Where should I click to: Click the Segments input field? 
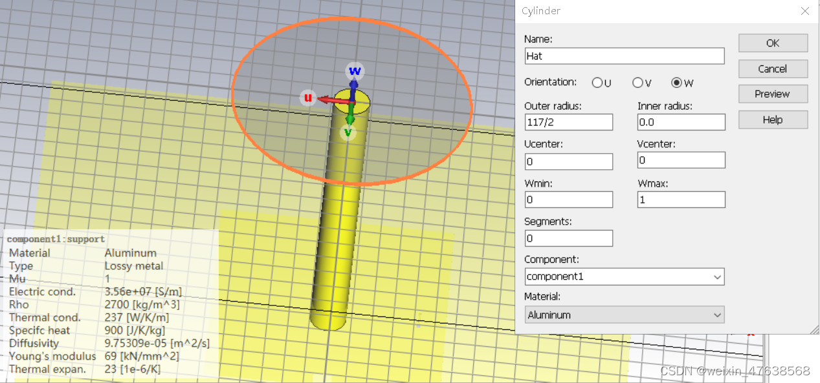click(x=568, y=238)
